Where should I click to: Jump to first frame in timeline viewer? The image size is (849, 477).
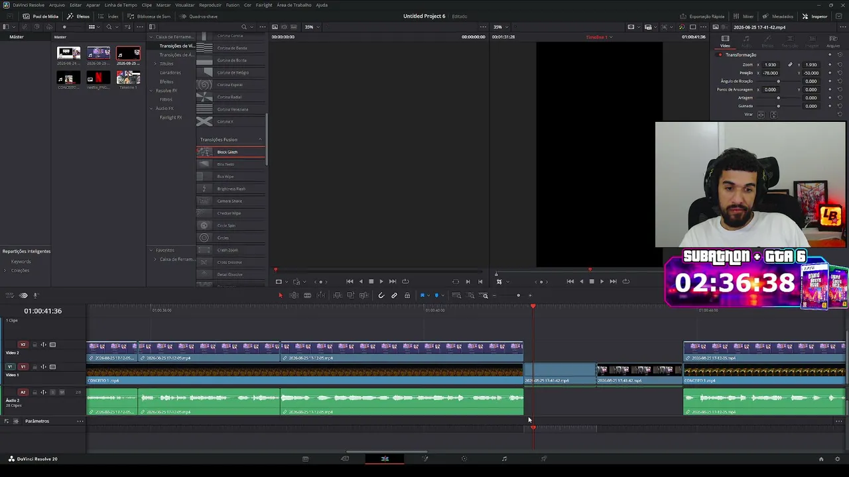570,282
